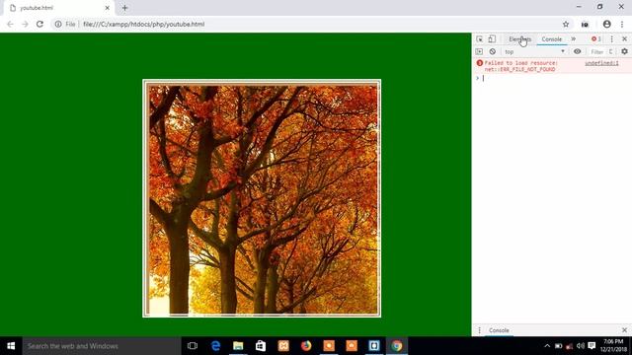Select the Console tab in the bottom drawer
Viewport: 632px width, 355px height.
pos(499,330)
